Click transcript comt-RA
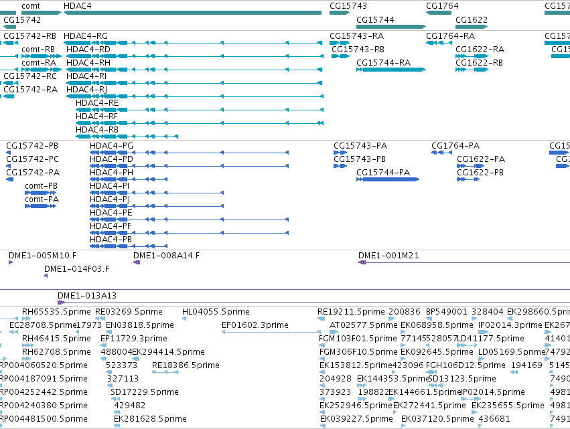The width and height of the screenshot is (570, 429). coord(39,63)
